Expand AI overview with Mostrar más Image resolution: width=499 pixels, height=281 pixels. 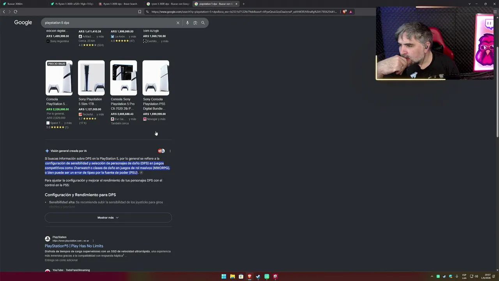tap(108, 218)
